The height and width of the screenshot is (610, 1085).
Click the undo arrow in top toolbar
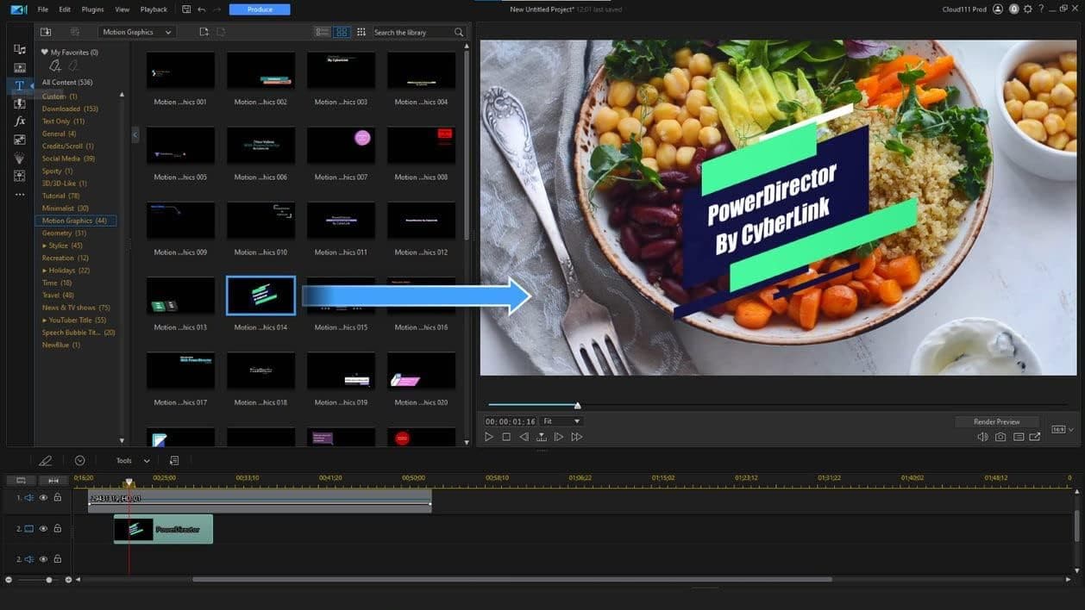202,9
